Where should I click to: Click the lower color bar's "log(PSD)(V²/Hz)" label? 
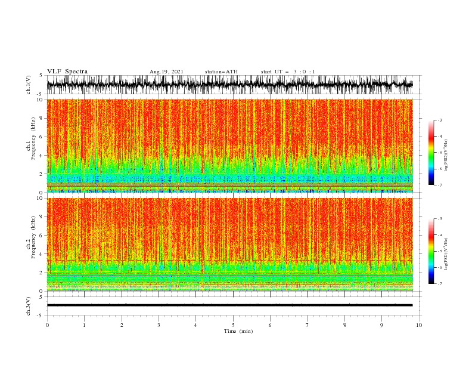[446, 254]
